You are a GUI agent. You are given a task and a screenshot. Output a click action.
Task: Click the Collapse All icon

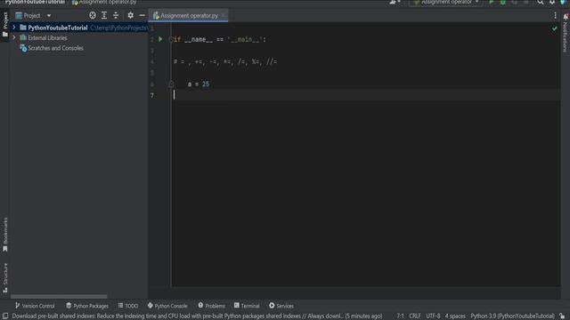click(116, 15)
